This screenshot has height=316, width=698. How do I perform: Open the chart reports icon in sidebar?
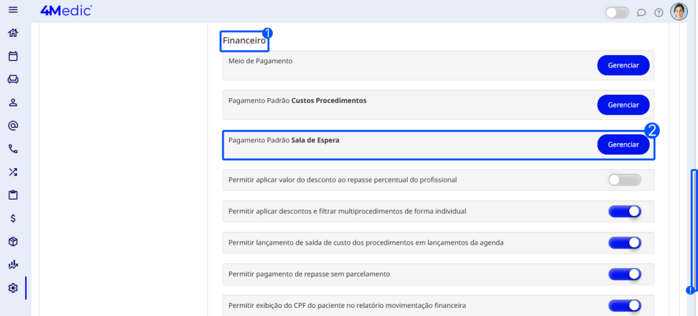13,265
